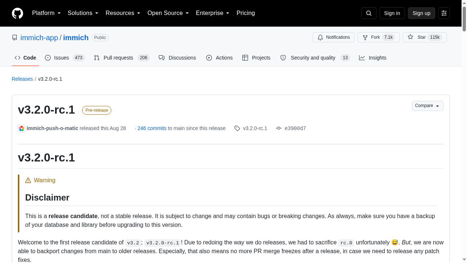The width and height of the screenshot is (467, 263).
Task: Open the Projects tab
Action: (256, 58)
